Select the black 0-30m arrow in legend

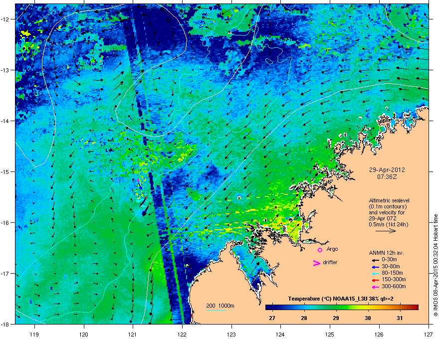pyautogui.click(x=376, y=260)
